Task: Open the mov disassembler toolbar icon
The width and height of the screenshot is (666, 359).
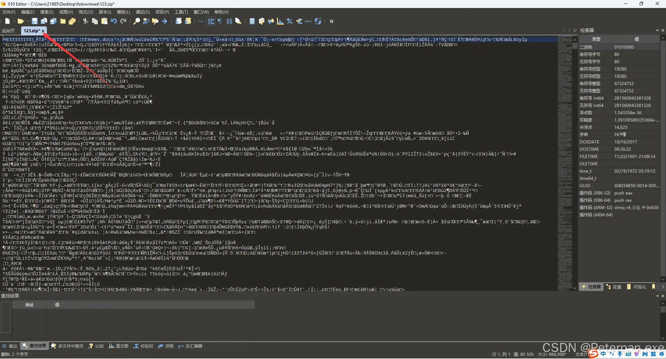Action: 309,21
